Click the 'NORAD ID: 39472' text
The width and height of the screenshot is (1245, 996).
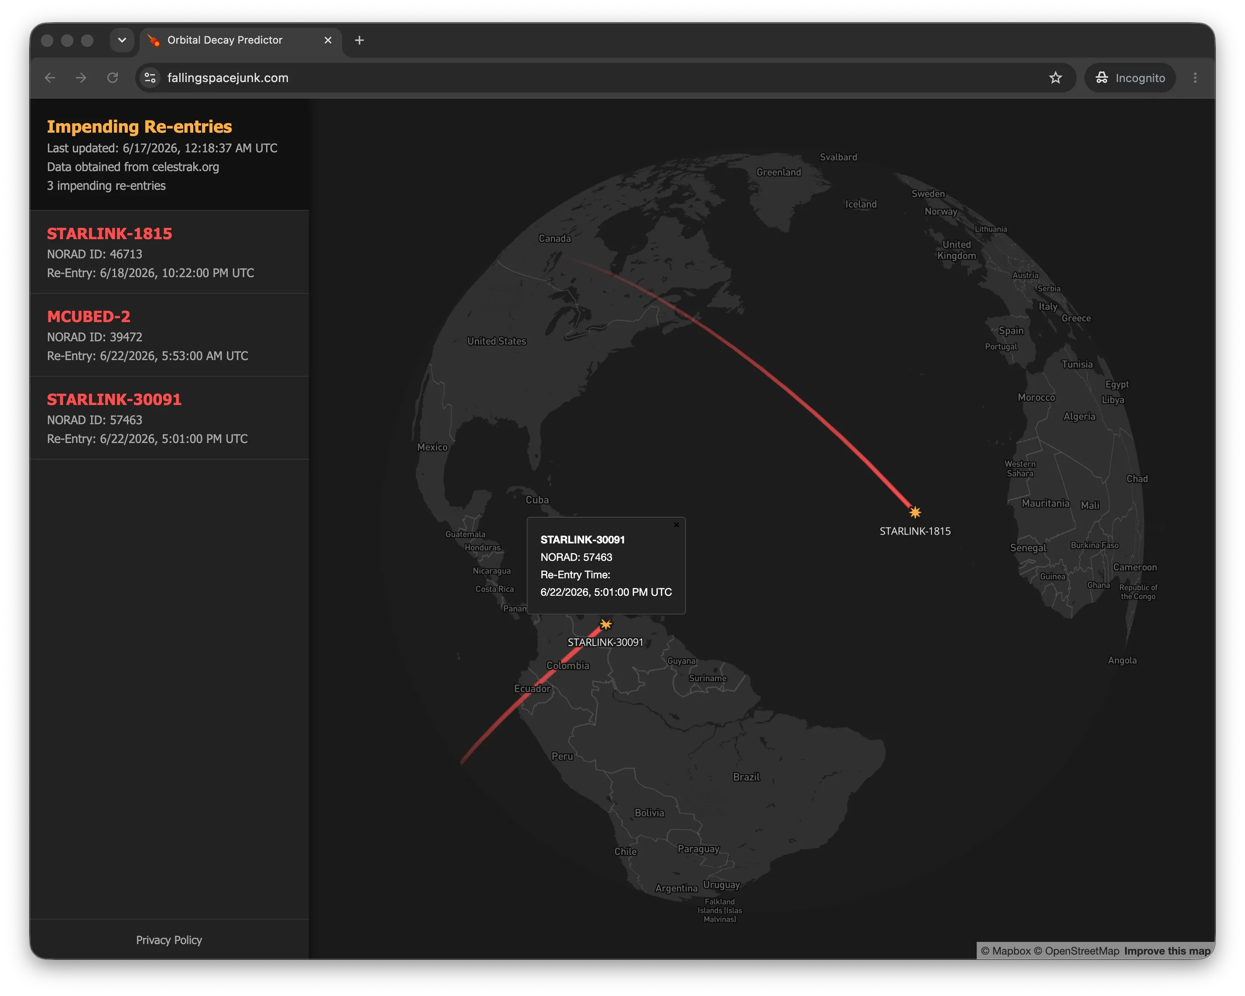tap(95, 337)
